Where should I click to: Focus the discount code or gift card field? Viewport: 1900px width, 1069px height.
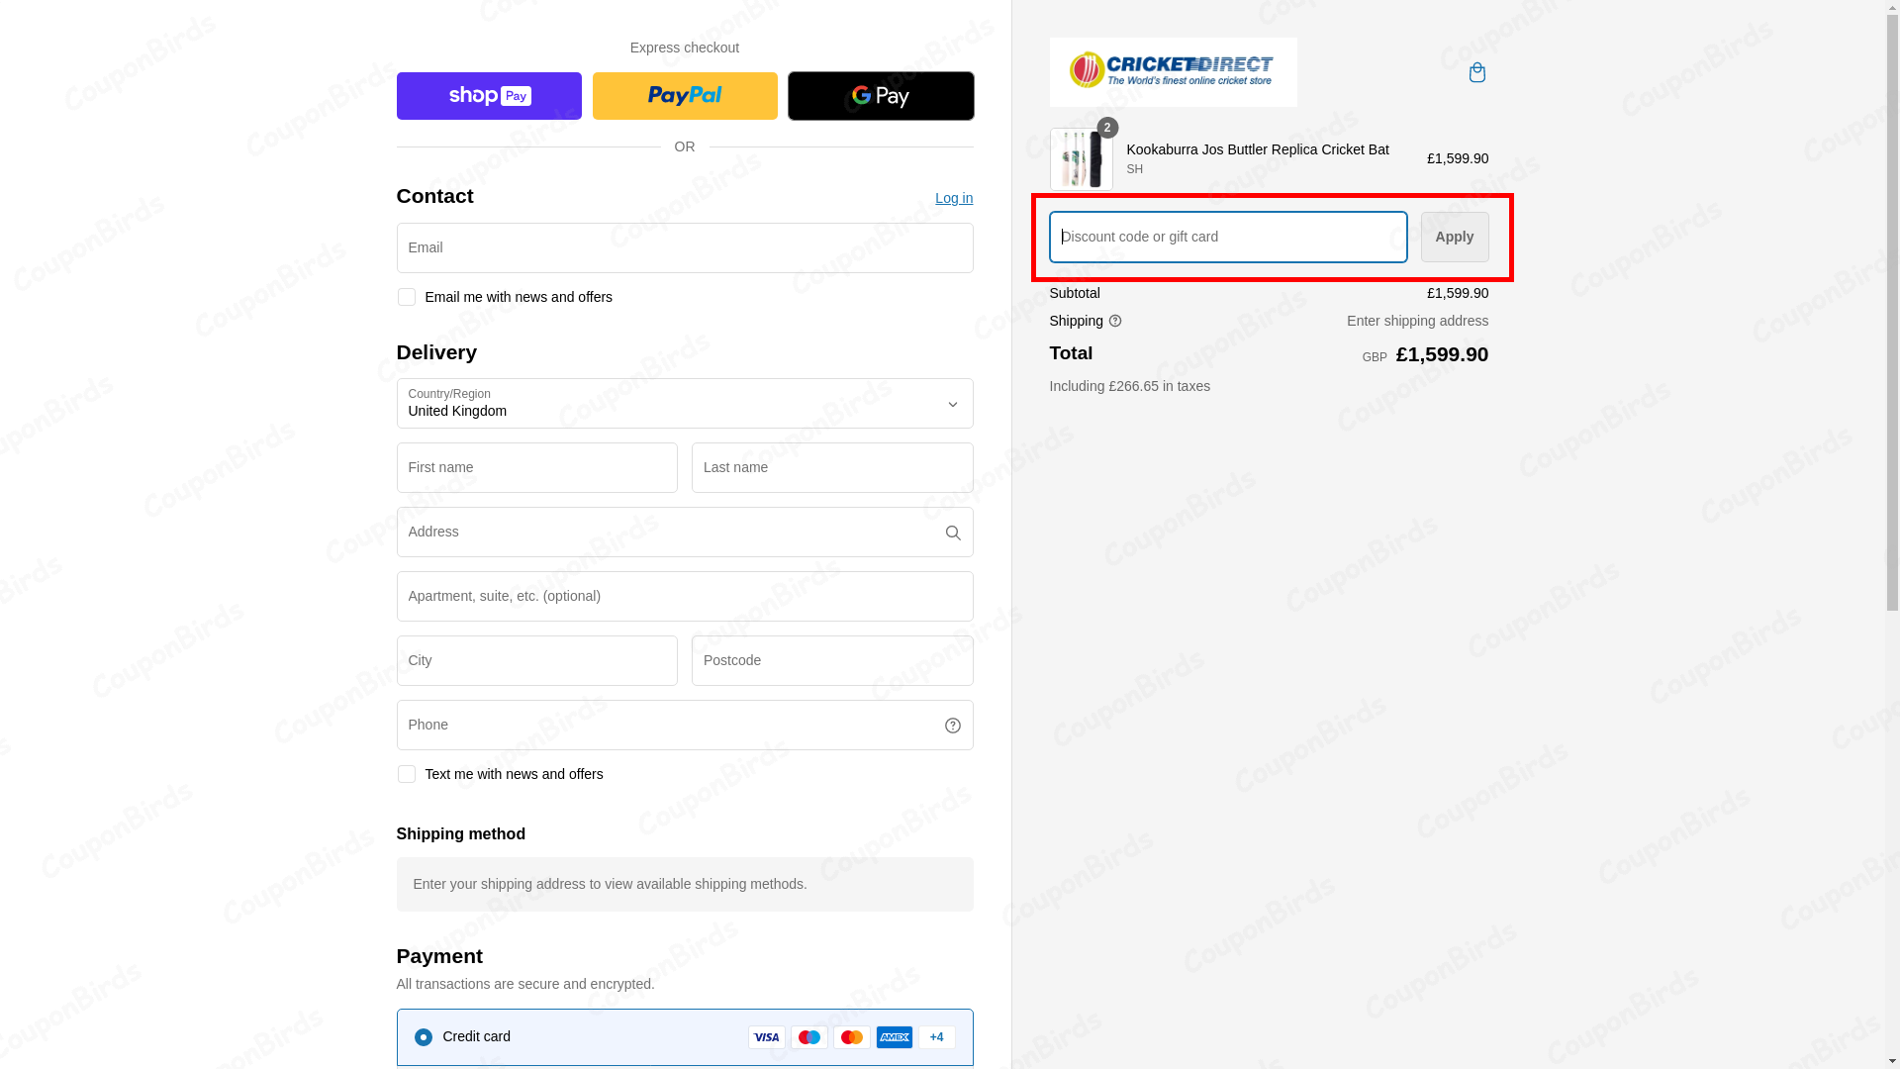click(1227, 237)
